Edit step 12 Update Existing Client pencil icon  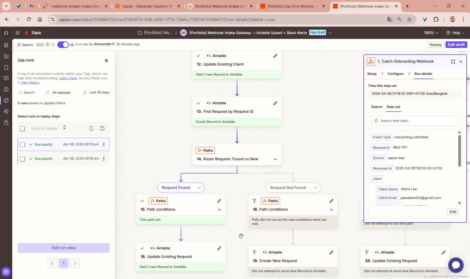click(x=275, y=56)
